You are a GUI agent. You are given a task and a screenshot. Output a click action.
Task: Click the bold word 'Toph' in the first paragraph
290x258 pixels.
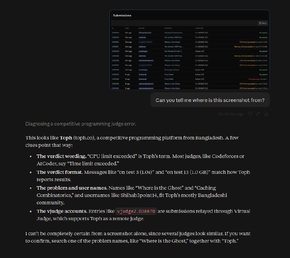(x=66, y=138)
